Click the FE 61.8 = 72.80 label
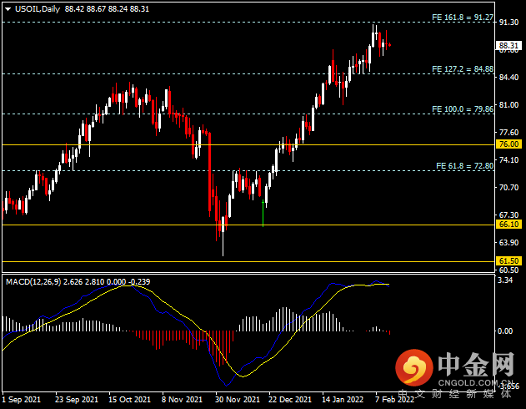The image size is (526, 409). click(464, 166)
